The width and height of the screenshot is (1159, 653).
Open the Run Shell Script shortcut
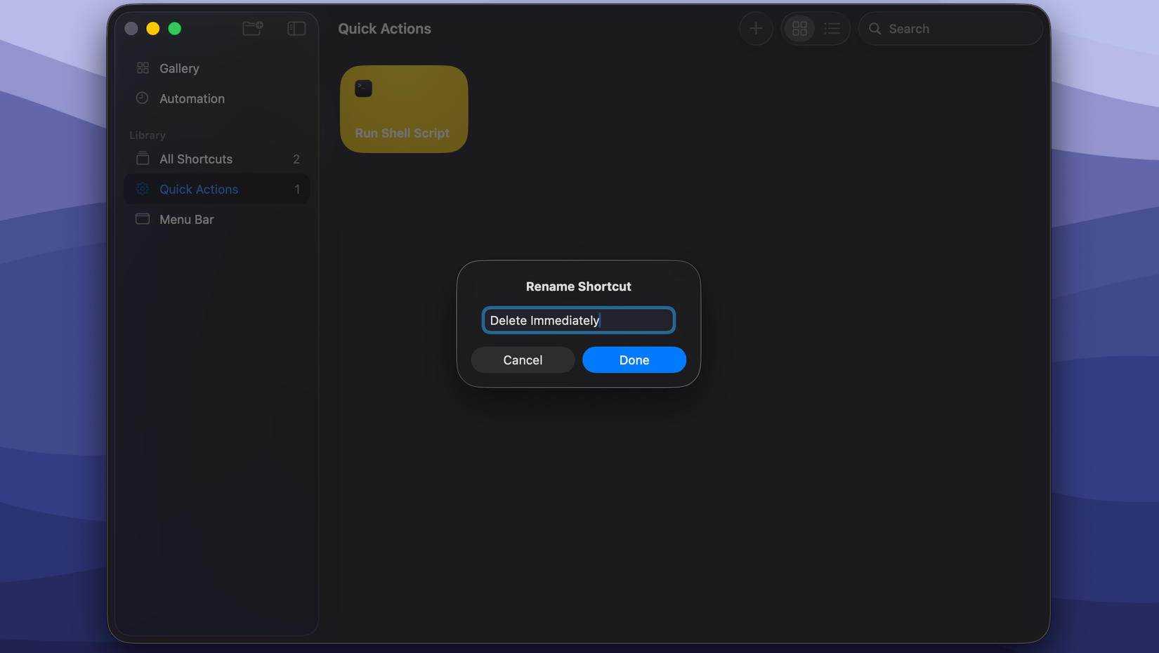pos(403,109)
